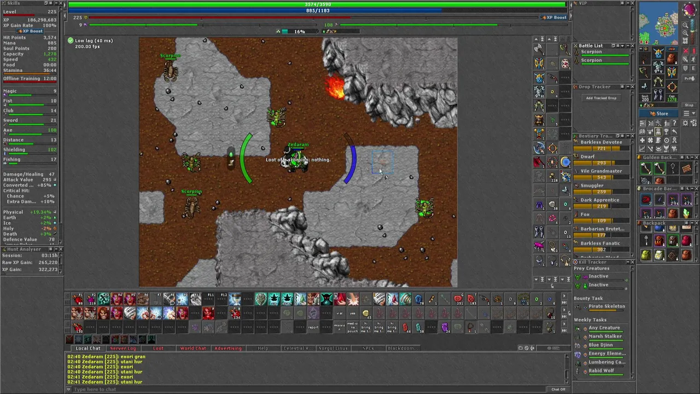Select balanced fight mode
The image size is (700, 394).
coord(685,59)
